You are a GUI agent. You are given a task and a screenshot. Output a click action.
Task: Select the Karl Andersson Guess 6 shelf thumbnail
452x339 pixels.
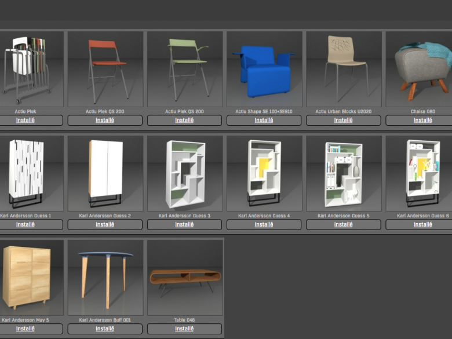click(x=419, y=173)
